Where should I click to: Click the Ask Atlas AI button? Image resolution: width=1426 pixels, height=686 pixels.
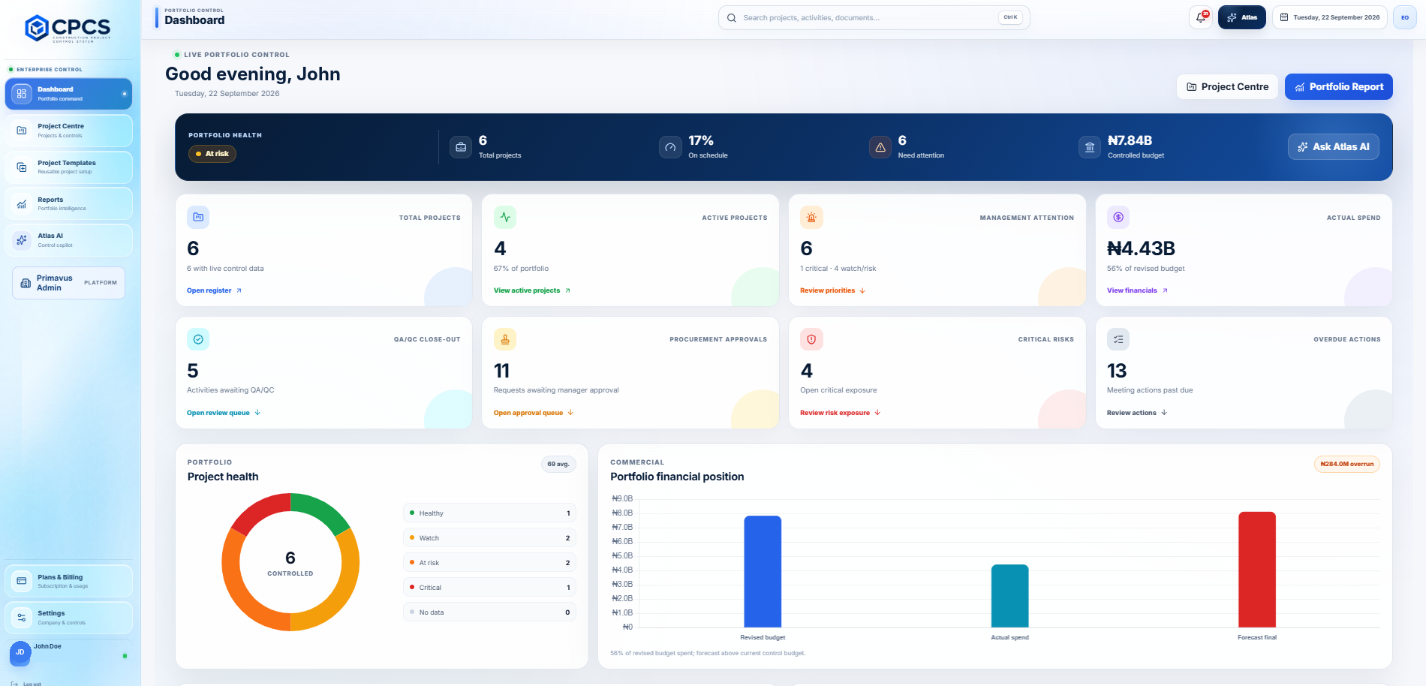pyautogui.click(x=1333, y=146)
